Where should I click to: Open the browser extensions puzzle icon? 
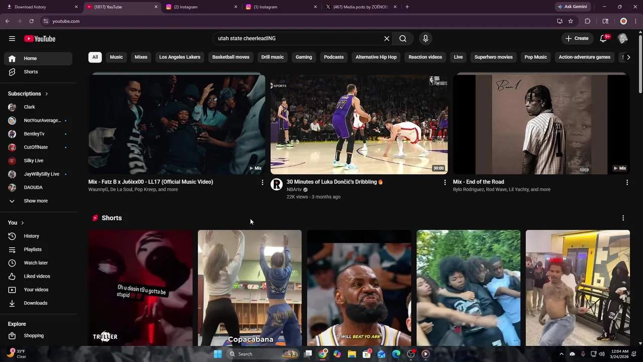(587, 21)
